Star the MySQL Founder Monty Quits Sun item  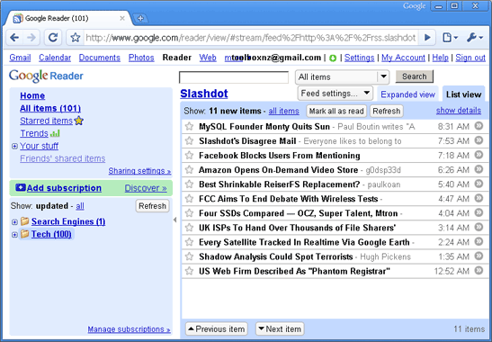189,126
